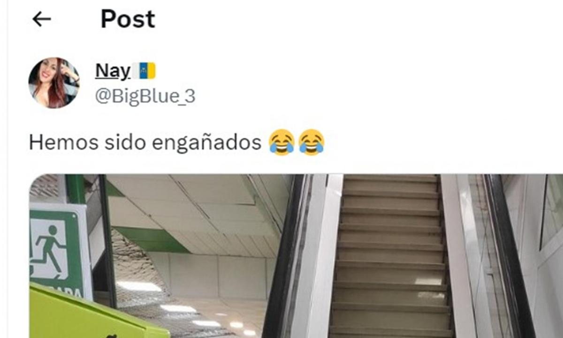Click the Canary Islands flag emoji
The width and height of the screenshot is (563, 338).
[x=144, y=71]
